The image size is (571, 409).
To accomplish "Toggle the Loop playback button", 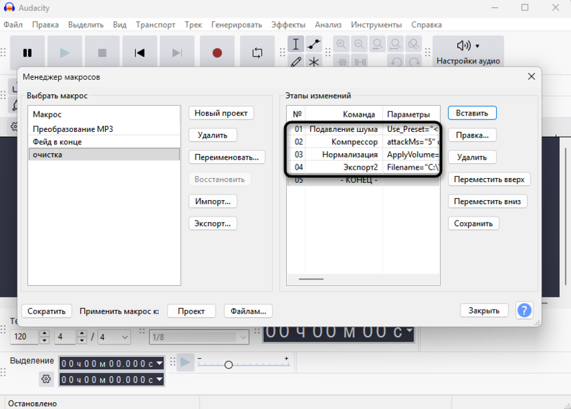I will (257, 53).
